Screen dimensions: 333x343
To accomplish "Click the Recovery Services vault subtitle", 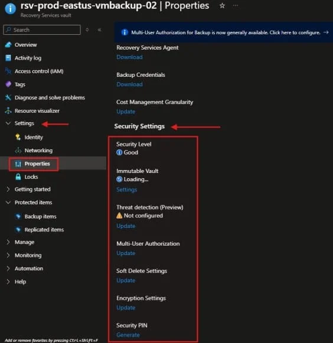I will [x=45, y=15].
